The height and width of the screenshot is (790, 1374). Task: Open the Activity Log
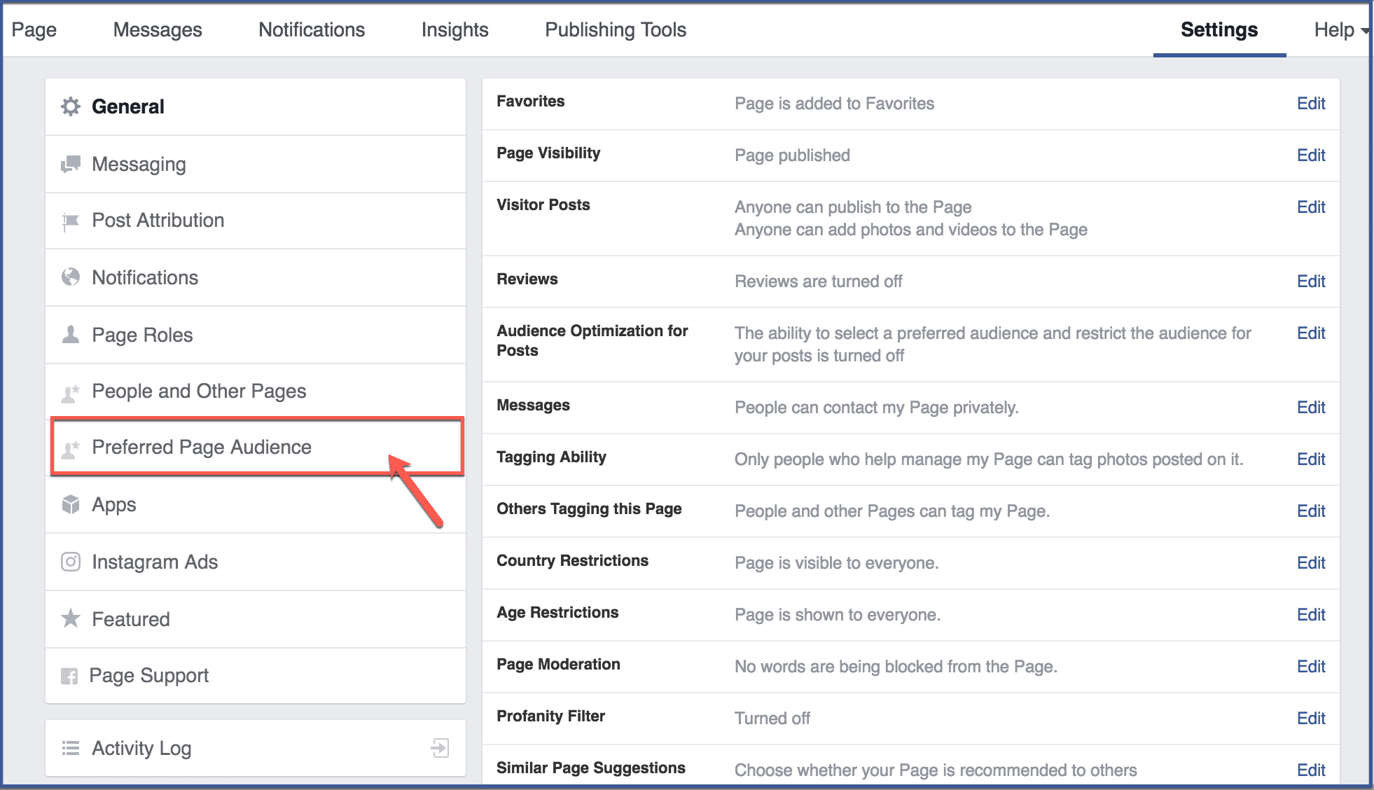(256, 748)
